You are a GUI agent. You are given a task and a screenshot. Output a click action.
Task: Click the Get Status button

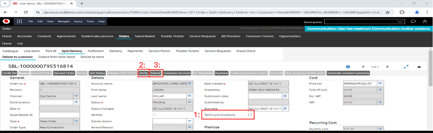coord(97,73)
